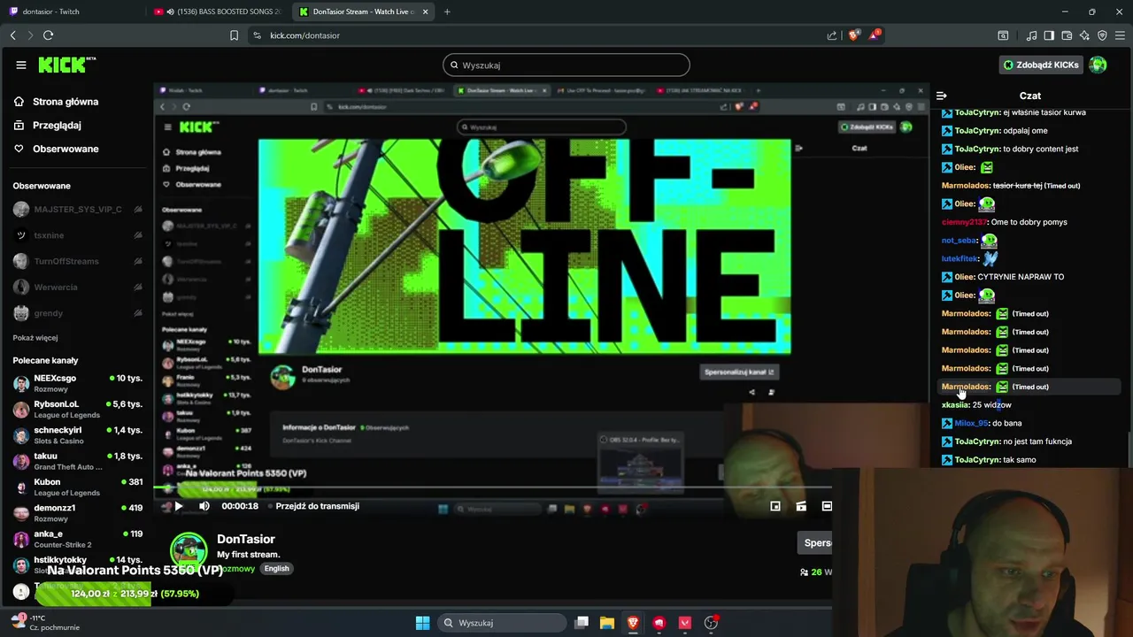Click chat username ciemny2137
Viewport: 1133px width, 637px height.
[963, 222]
